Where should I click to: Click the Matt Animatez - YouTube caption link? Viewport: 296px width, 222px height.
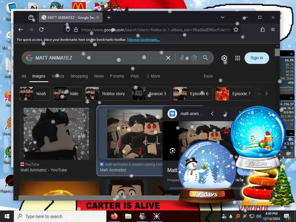[x=44, y=170]
